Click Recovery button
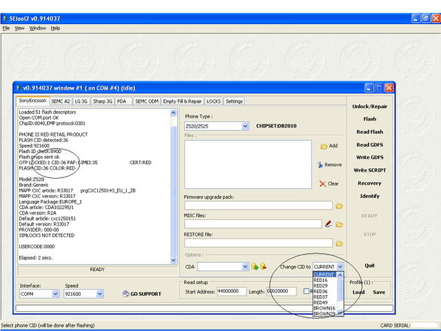441x331 pixels. pyautogui.click(x=369, y=183)
